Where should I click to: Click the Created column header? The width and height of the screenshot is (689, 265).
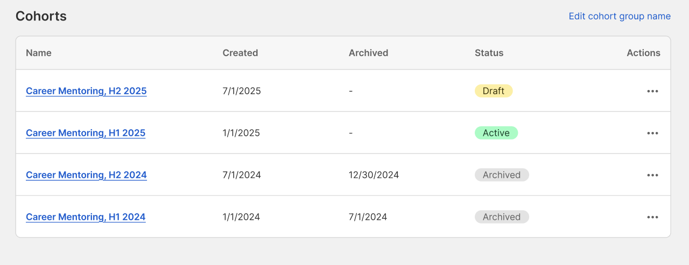(x=240, y=53)
